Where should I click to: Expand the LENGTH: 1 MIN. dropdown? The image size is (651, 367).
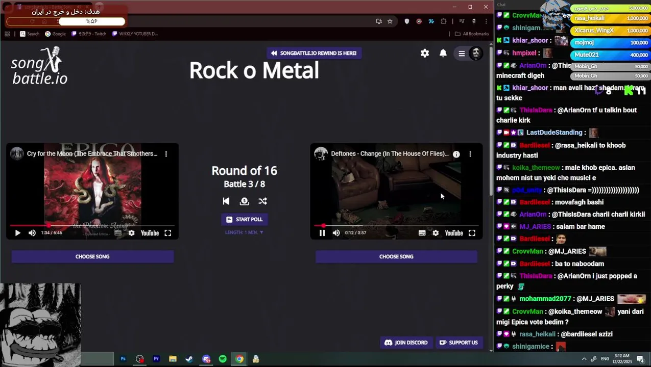point(244,232)
